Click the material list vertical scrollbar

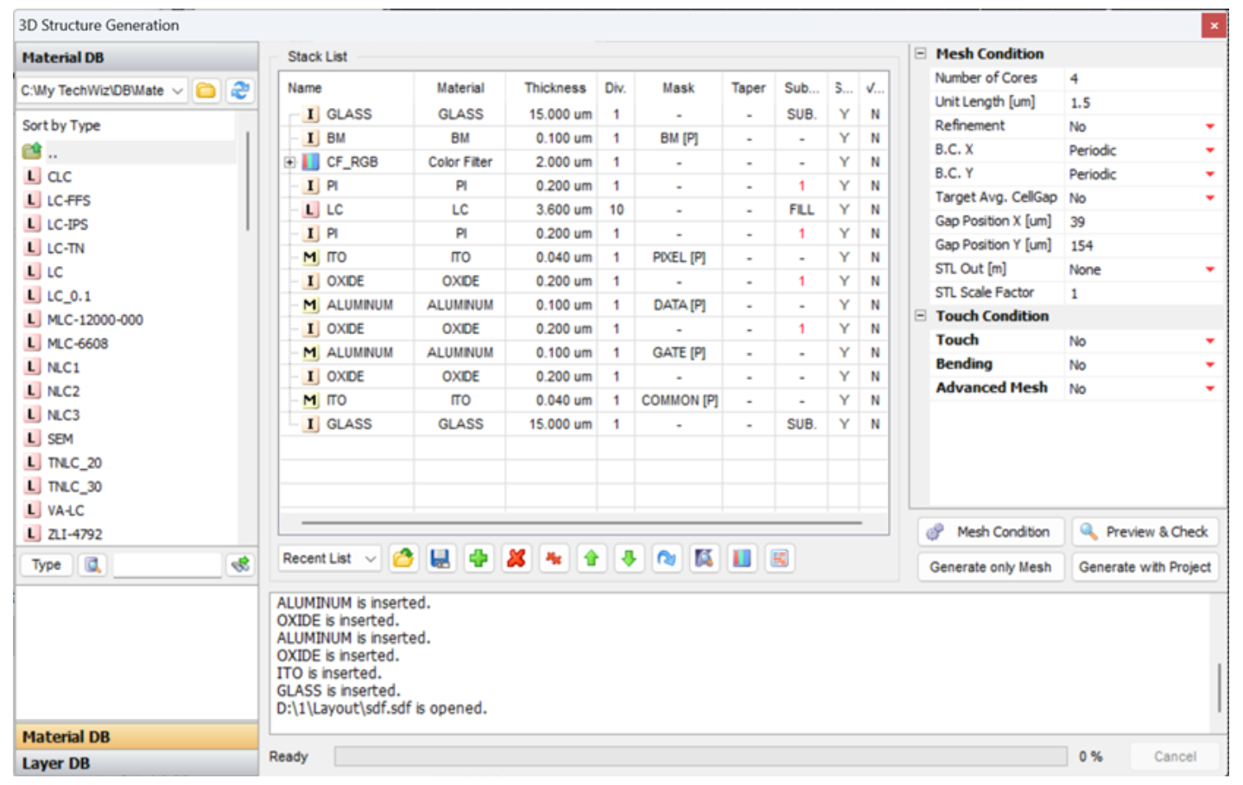click(248, 180)
